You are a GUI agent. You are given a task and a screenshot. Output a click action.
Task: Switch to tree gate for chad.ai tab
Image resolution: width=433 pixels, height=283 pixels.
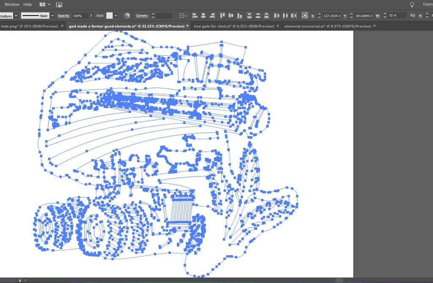point(233,26)
